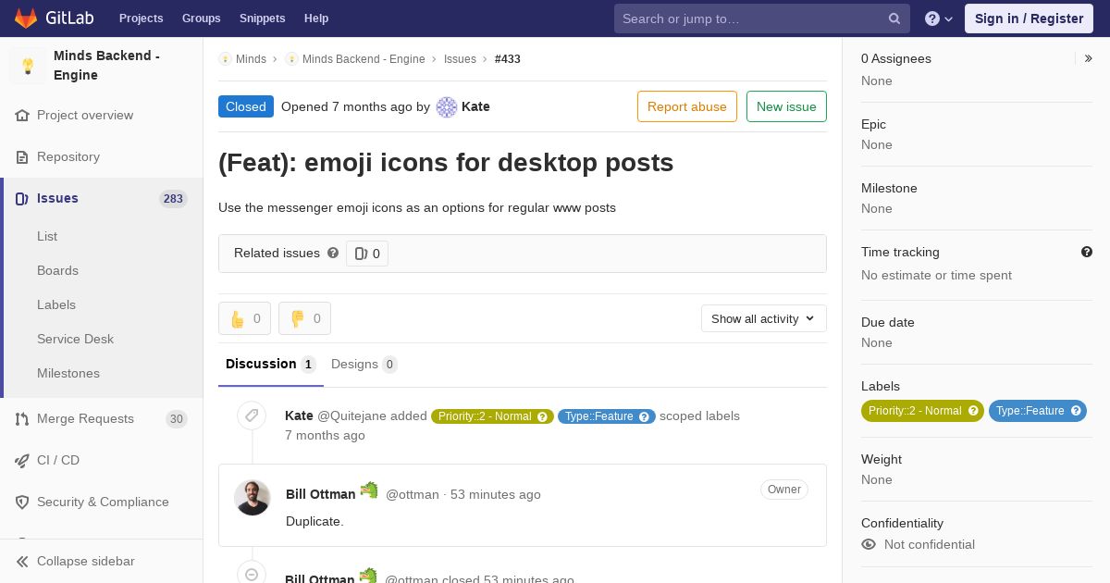Viewport: 1110px width, 583px height.
Task: Open Minds Backend - Engine breadcrumb link
Action: pos(364,59)
